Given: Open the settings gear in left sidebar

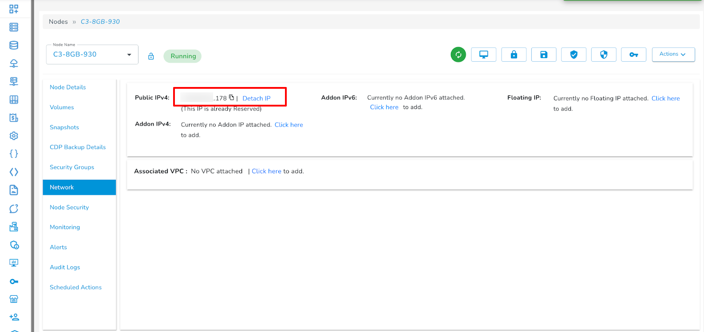Looking at the screenshot, I should pyautogui.click(x=14, y=136).
